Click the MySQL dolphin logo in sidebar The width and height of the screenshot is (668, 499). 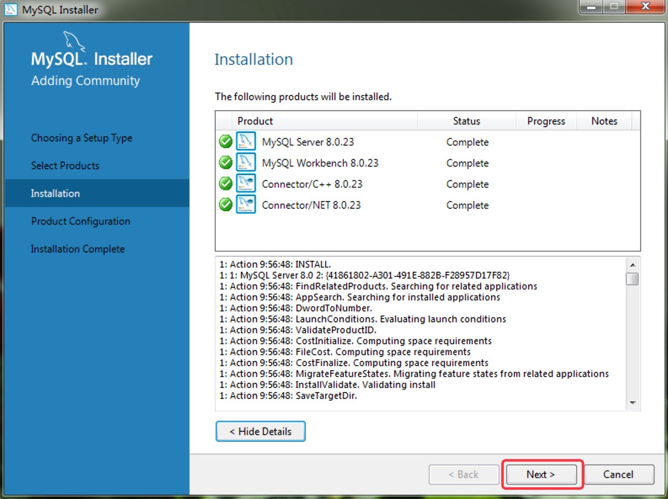74,42
